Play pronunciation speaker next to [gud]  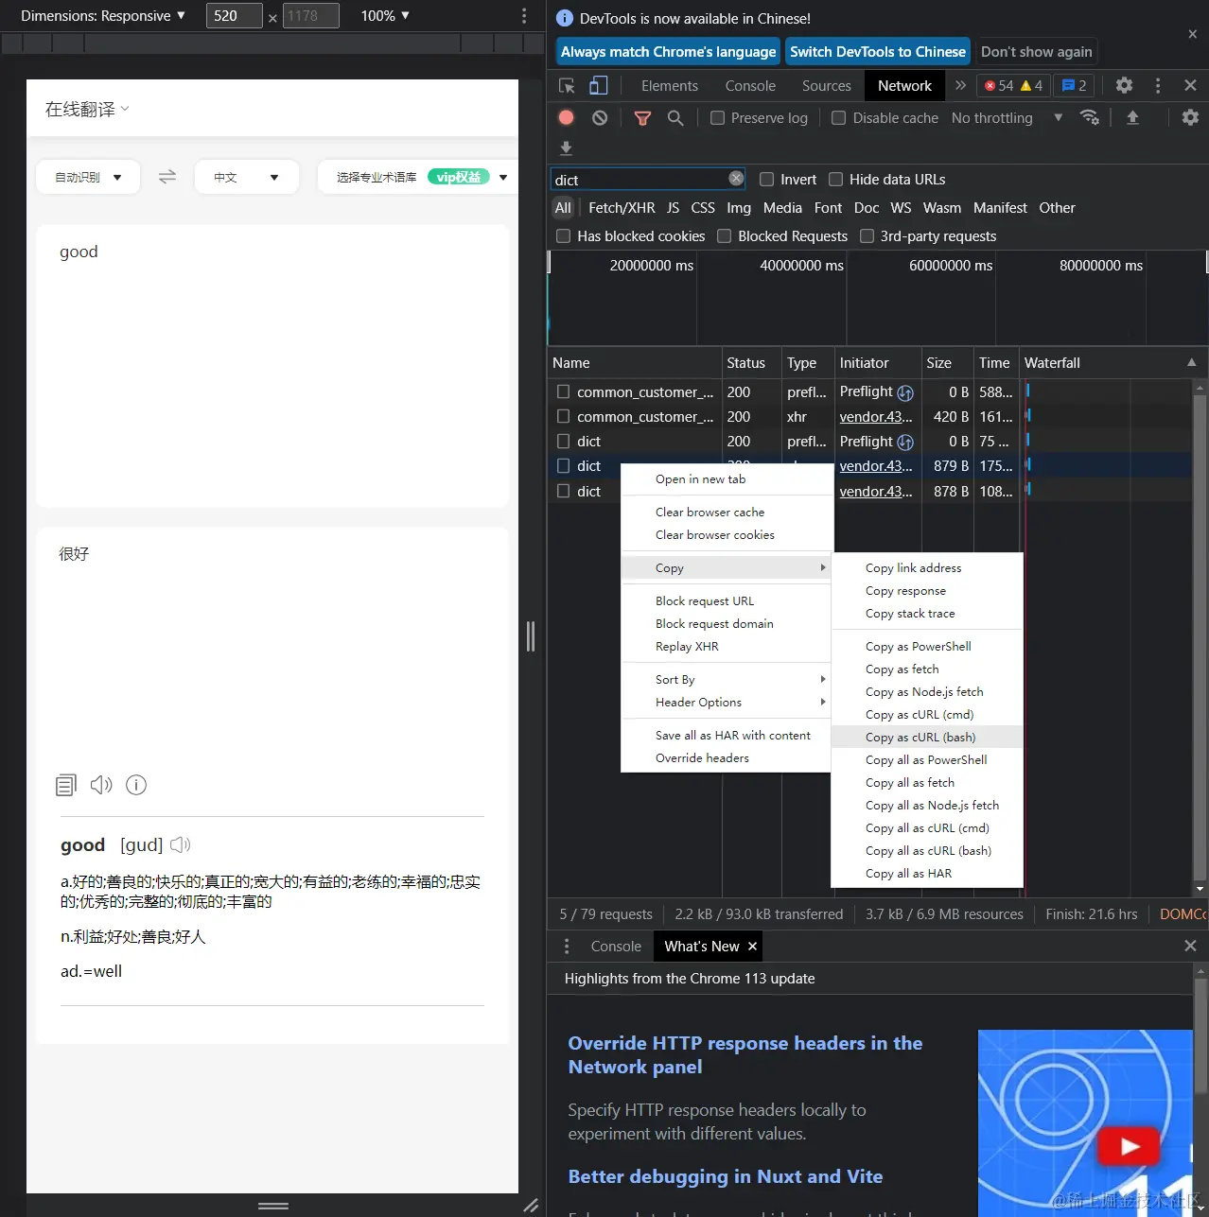pos(181,844)
